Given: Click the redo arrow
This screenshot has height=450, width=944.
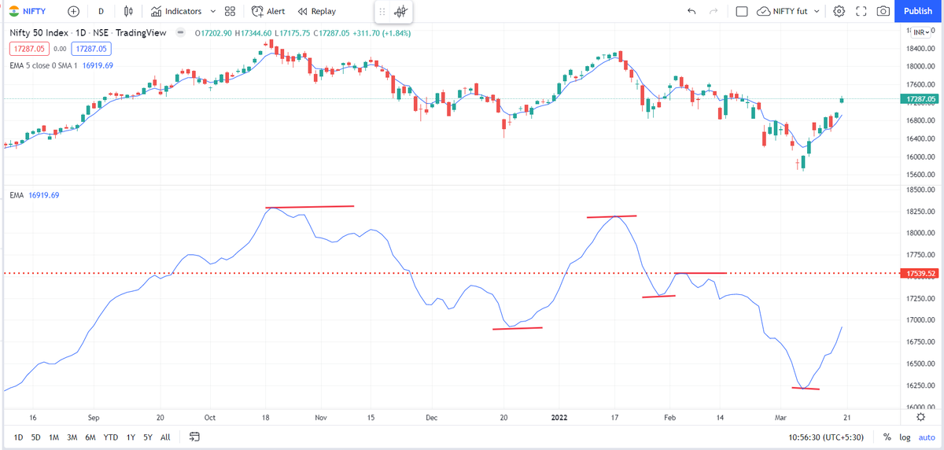Looking at the screenshot, I should (714, 11).
